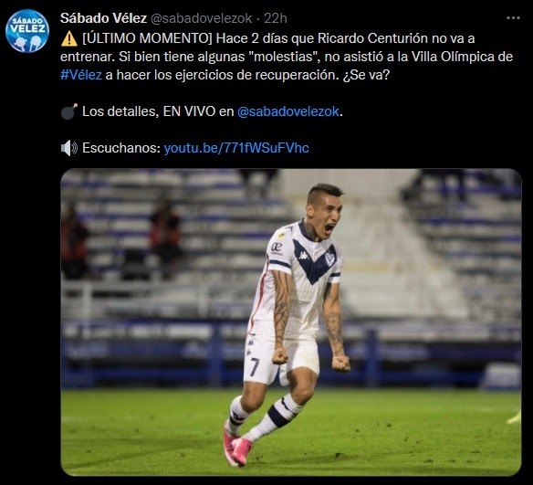Click the @sabadovelezok mention after EN VIVO en
The image size is (533, 485).
(288, 111)
